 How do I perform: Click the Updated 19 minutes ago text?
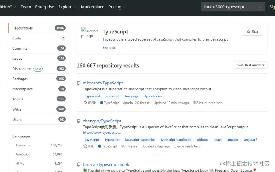[171, 103]
